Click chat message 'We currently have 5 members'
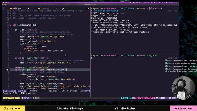The width and height of the screenshot is (197, 111). click(x=185, y=69)
